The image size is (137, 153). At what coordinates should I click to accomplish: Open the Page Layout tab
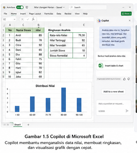35,14
